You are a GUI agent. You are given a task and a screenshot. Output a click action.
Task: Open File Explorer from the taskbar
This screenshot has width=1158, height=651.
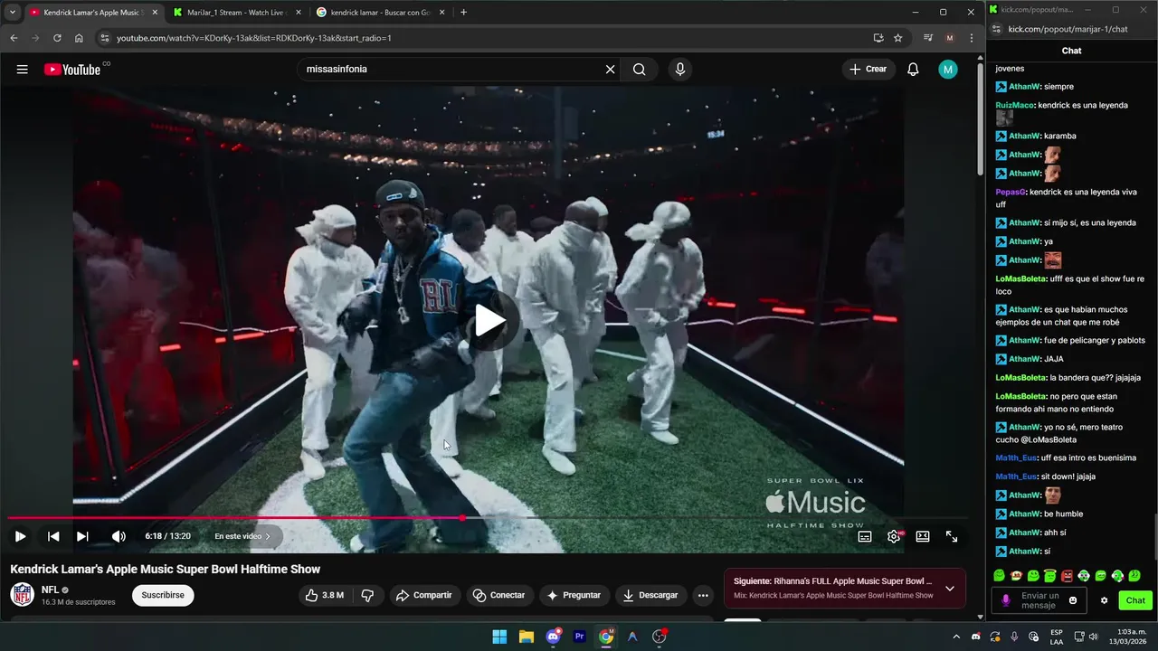tap(527, 637)
